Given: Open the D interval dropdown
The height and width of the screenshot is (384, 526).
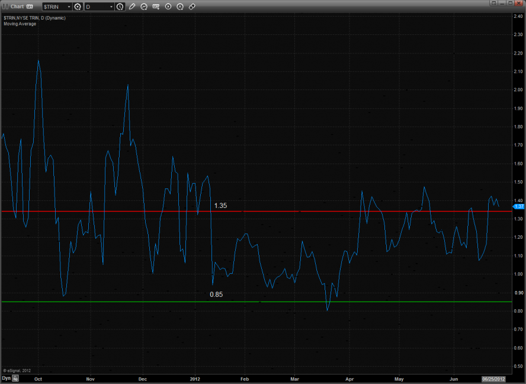Looking at the screenshot, I should click(111, 7).
